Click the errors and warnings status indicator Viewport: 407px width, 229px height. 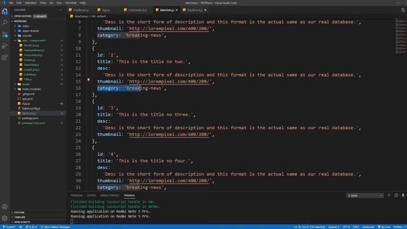(31, 227)
